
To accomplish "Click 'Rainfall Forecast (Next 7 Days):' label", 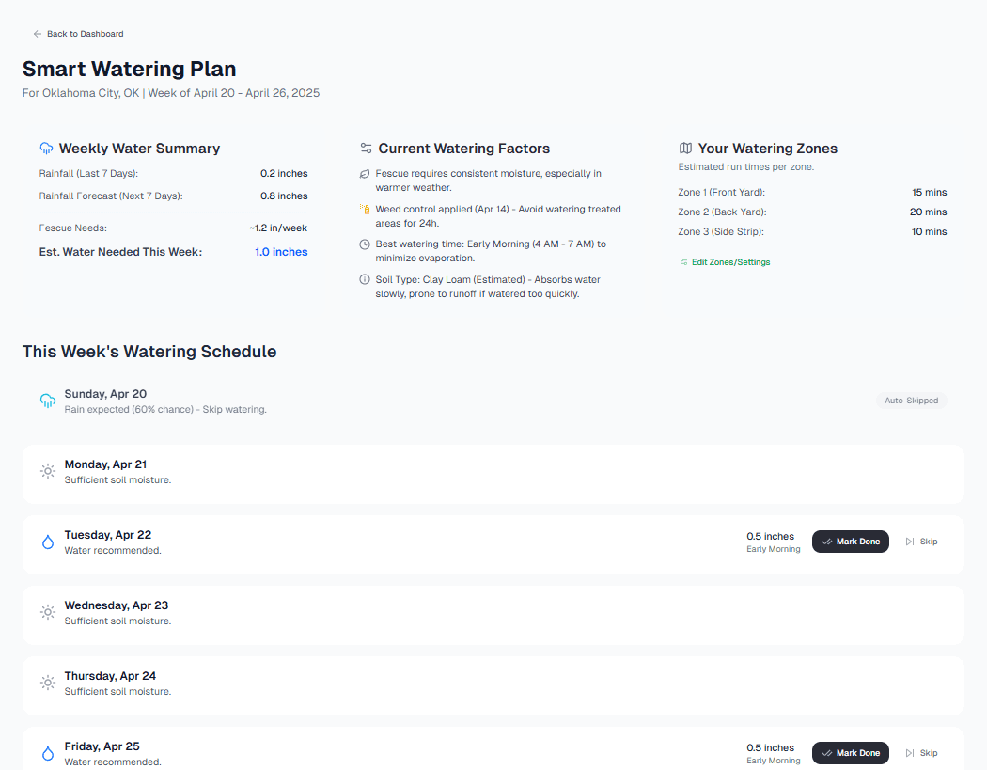I will (x=111, y=196).
